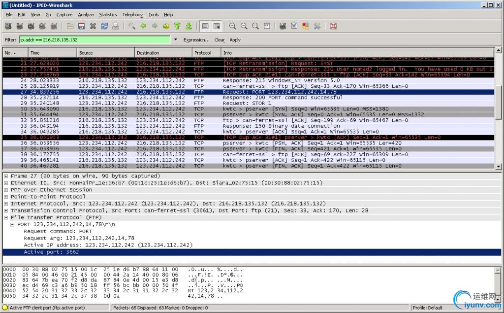Open the filter history dropdown
Image resolution: width=504 pixels, height=313 pixels.
[x=176, y=39]
